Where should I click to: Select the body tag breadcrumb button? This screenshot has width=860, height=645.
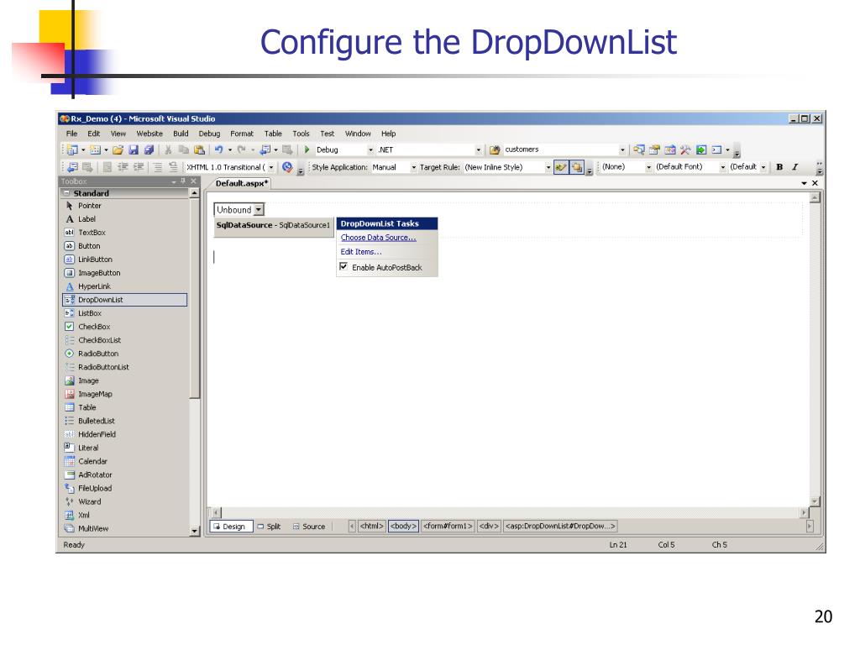[403, 526]
